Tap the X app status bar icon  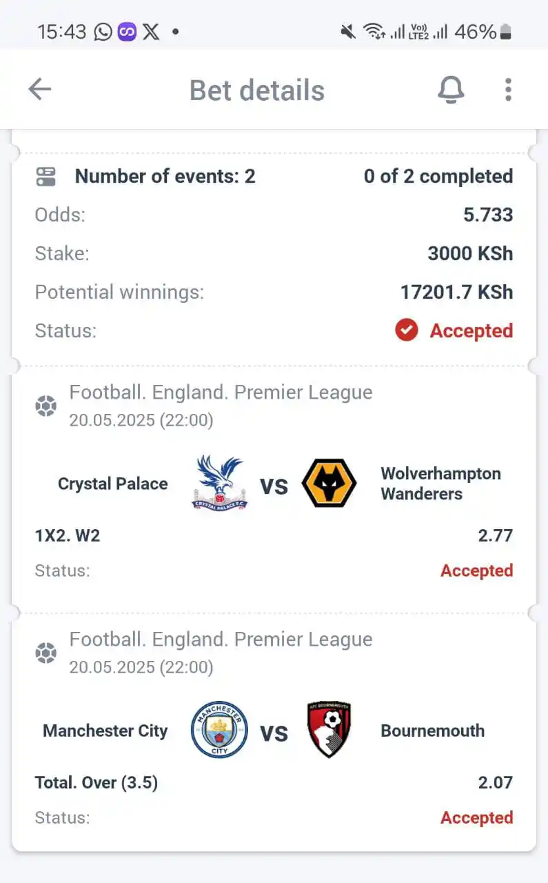[151, 32]
